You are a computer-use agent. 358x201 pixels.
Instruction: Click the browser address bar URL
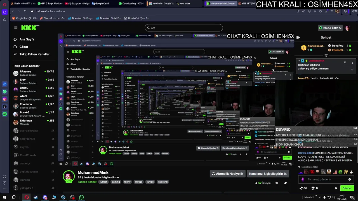point(51,11)
